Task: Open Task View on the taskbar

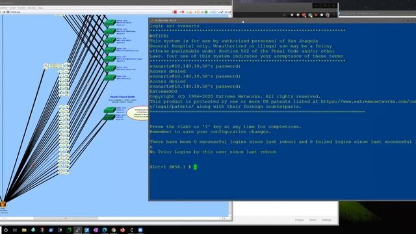Action: pos(15,230)
